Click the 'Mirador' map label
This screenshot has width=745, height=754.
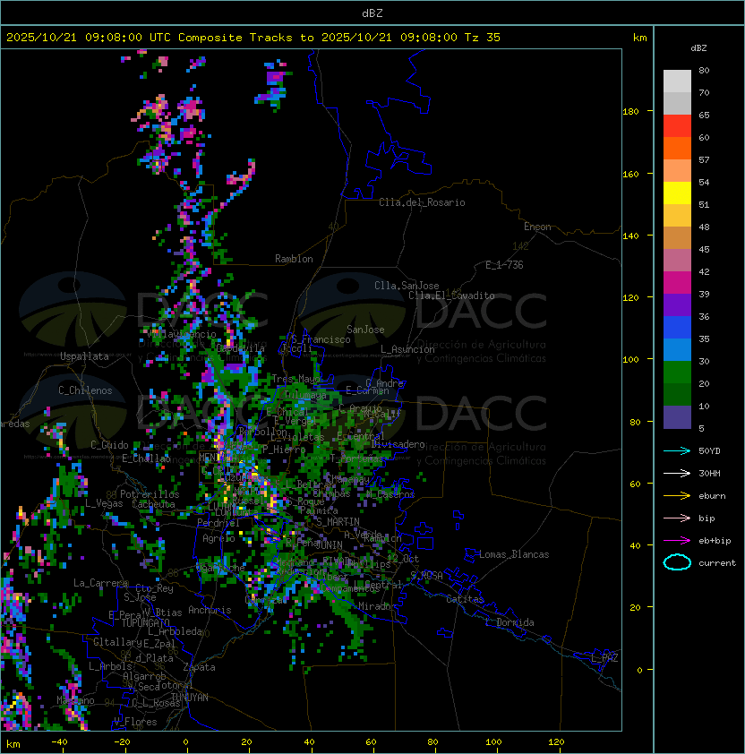pyautogui.click(x=378, y=606)
